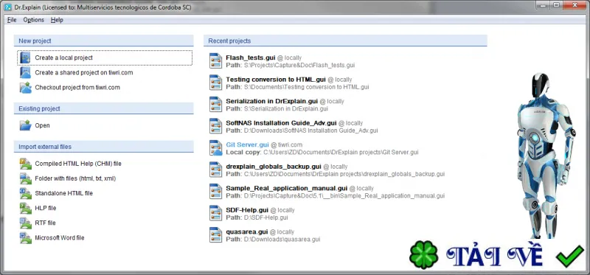Open the File menu
This screenshot has width=590, height=275.
[x=12, y=20]
